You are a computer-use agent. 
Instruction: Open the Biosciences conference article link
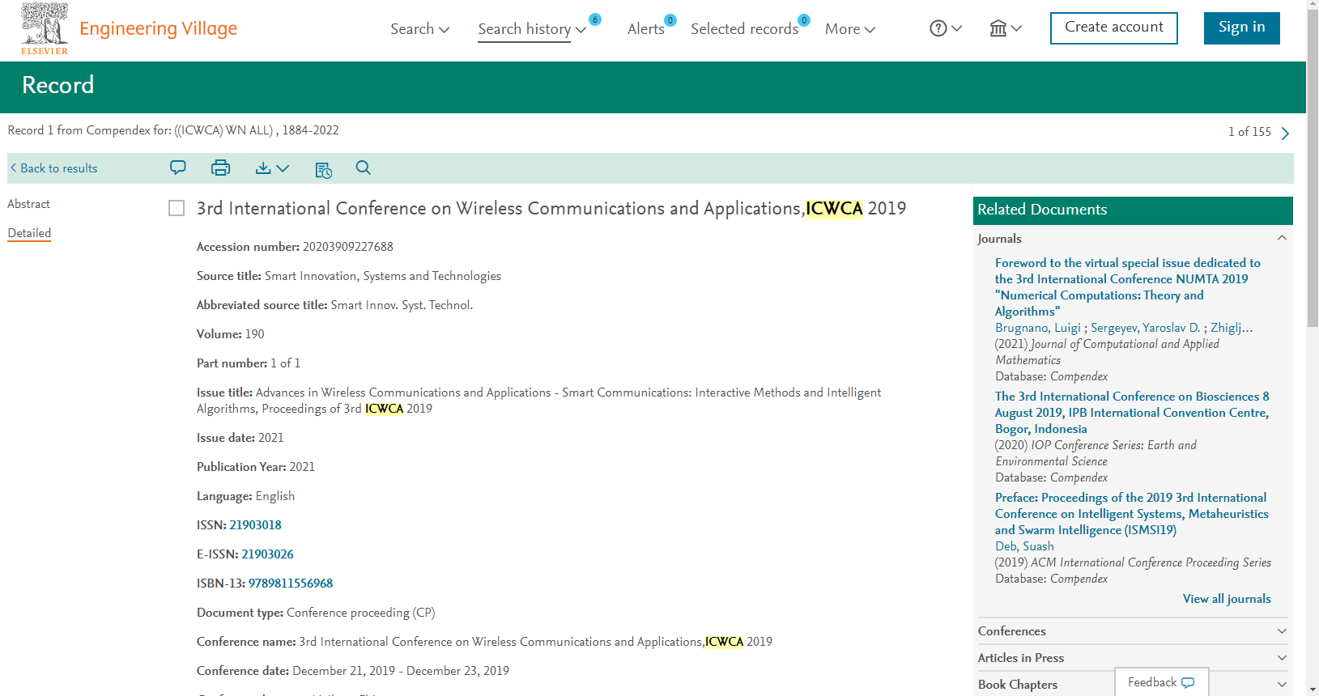coord(1132,413)
